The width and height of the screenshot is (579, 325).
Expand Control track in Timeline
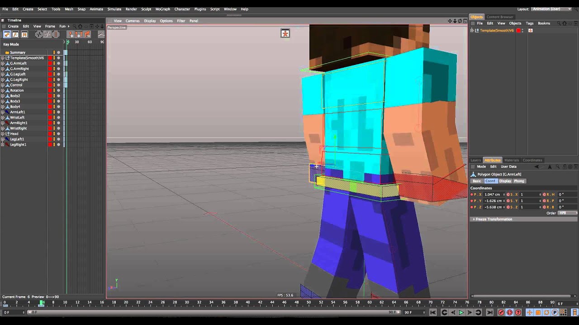pos(3,85)
